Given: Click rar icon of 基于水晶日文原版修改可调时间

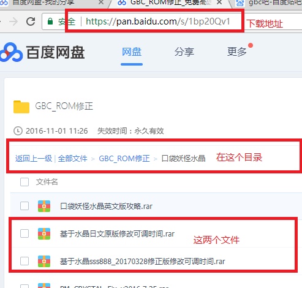Looking at the screenshot, I should coord(44,233).
